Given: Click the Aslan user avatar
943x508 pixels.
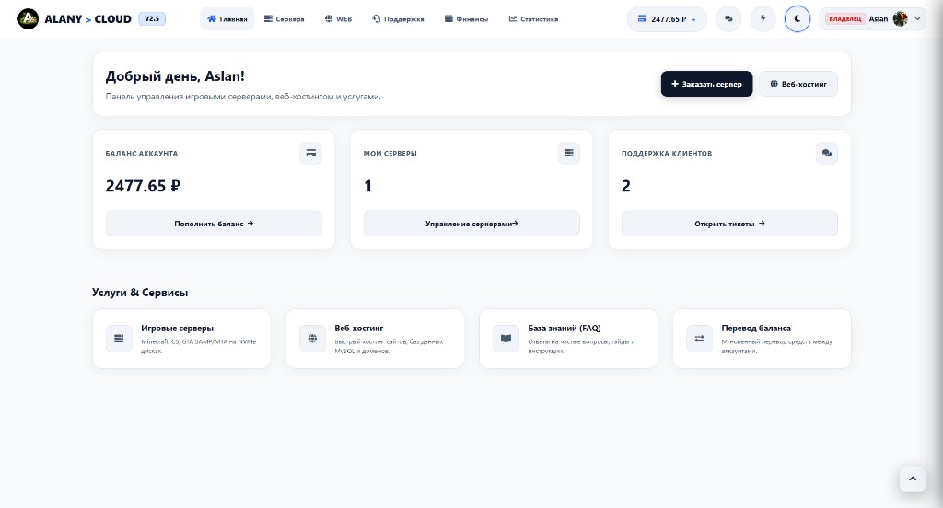Looking at the screenshot, I should [x=900, y=19].
